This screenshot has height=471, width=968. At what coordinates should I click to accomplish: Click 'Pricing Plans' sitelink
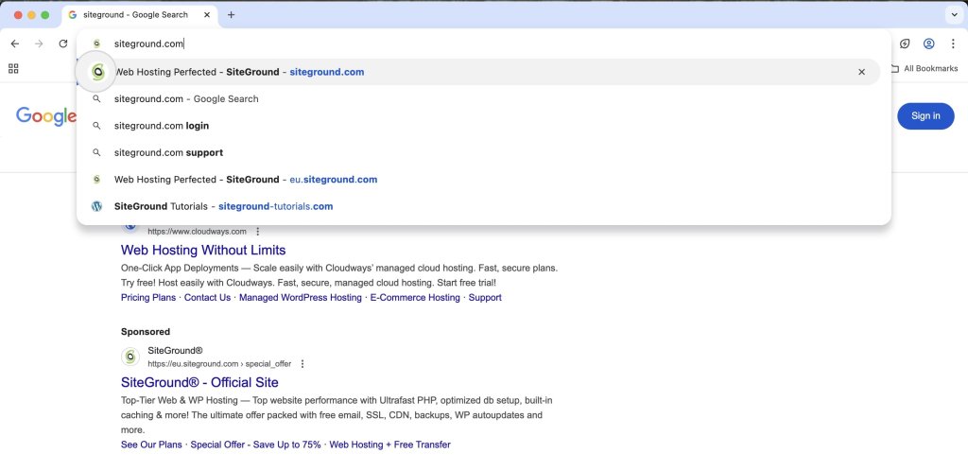coord(148,298)
